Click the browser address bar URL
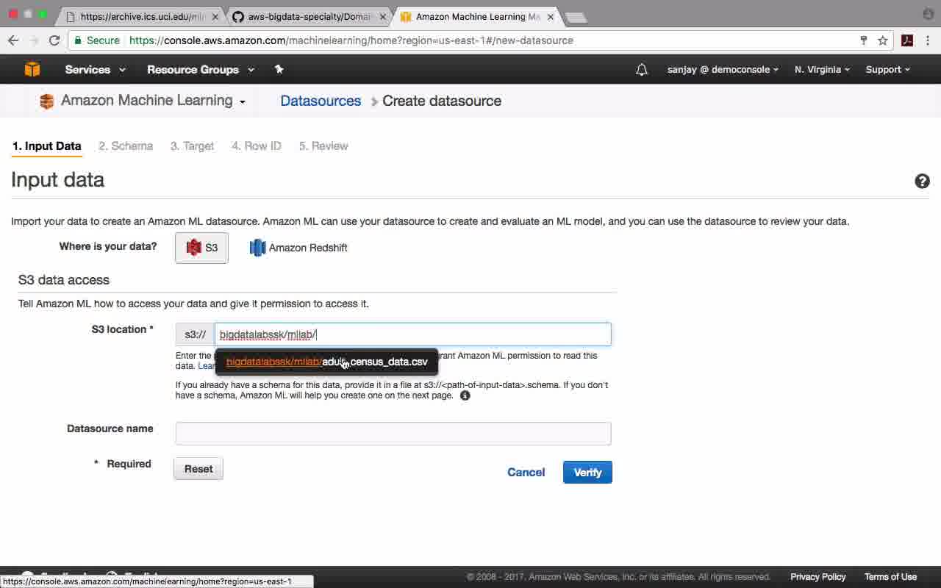941x588 pixels. pyautogui.click(x=351, y=40)
